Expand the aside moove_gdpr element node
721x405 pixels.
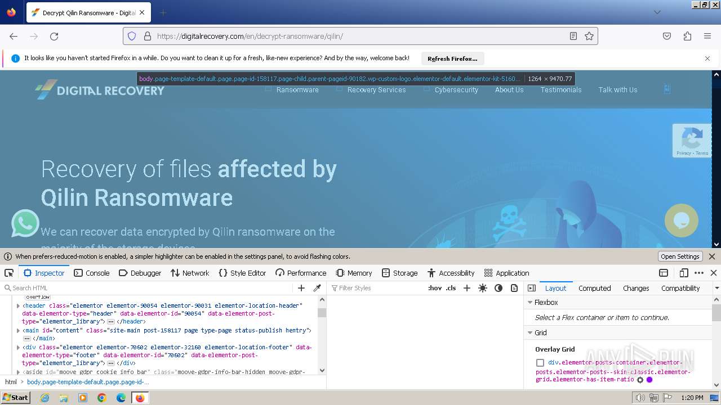[18, 372]
